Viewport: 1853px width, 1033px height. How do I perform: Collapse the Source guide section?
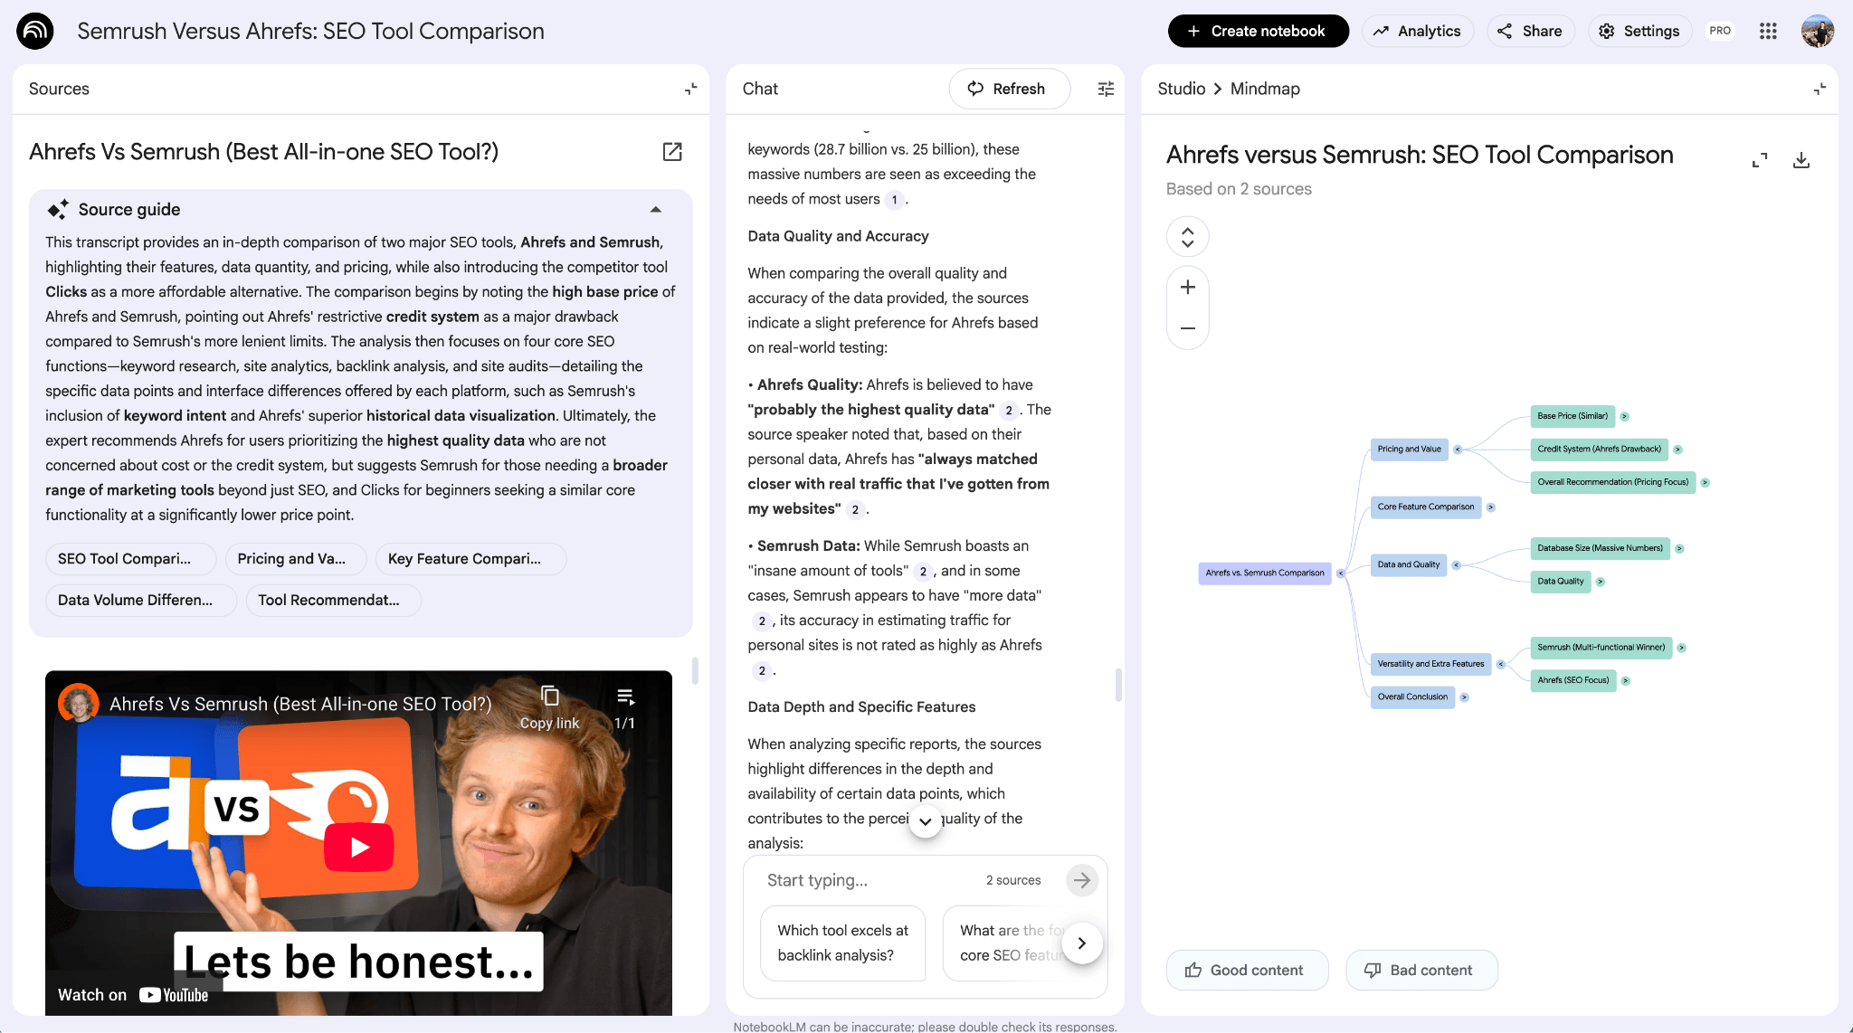tap(655, 209)
